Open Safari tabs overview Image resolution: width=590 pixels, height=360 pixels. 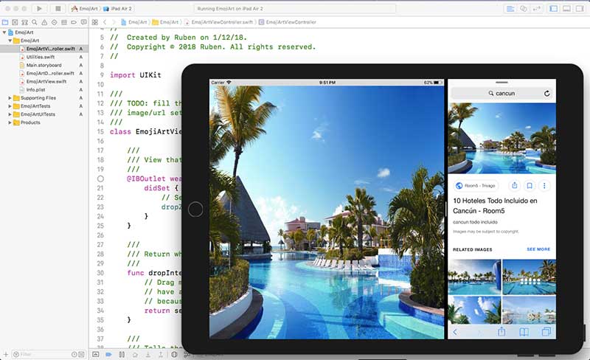546,331
